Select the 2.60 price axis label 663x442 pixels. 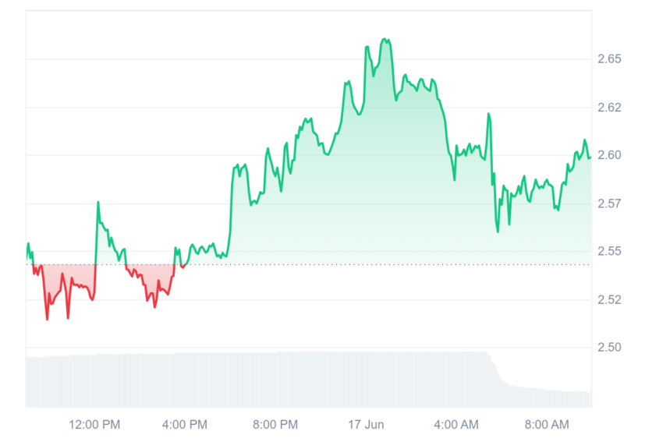609,155
